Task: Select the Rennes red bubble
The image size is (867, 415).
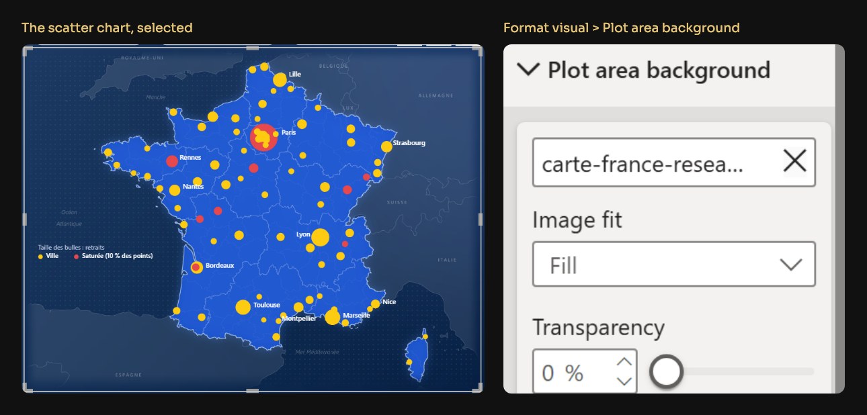Action: coord(171,161)
